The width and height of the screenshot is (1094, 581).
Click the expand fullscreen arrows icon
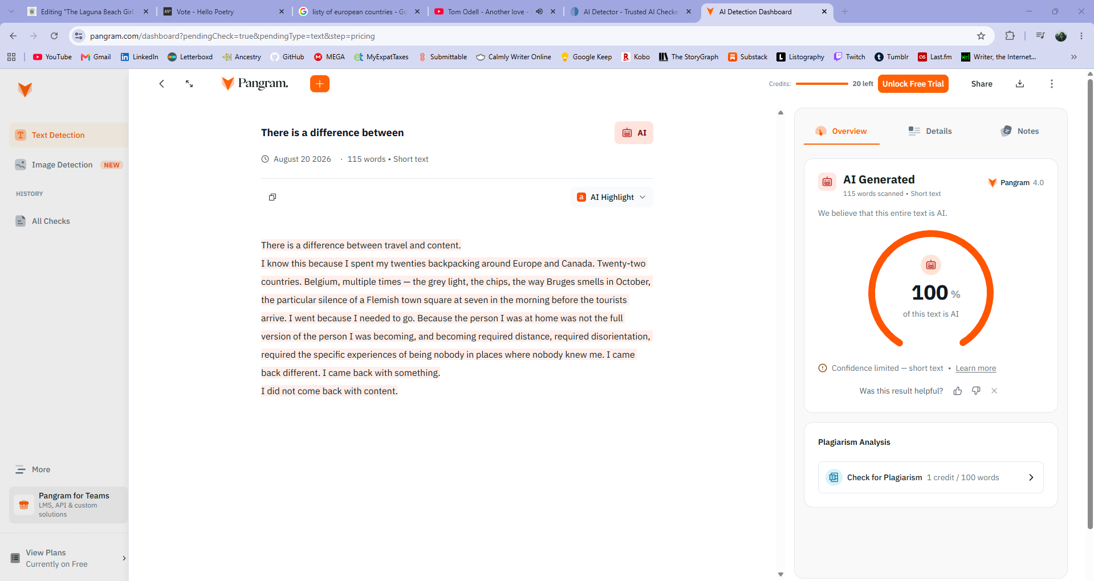point(189,84)
